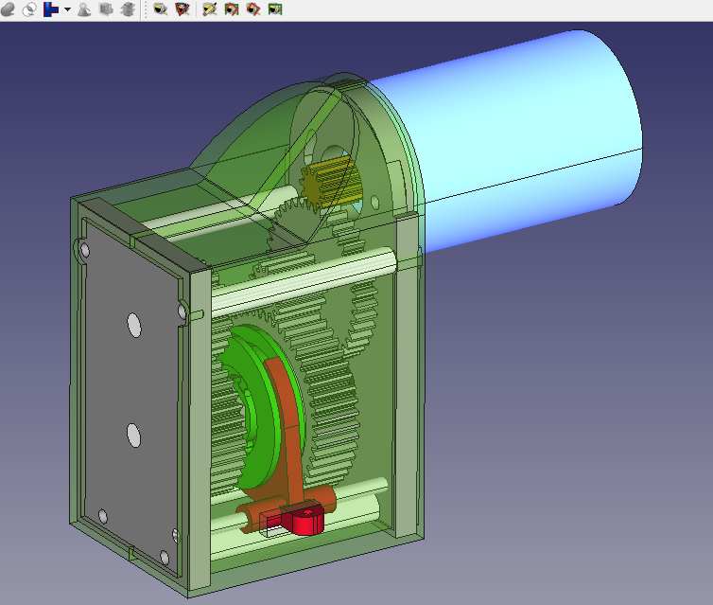Select the blue T-shaped join objects tool

[x=51, y=9]
